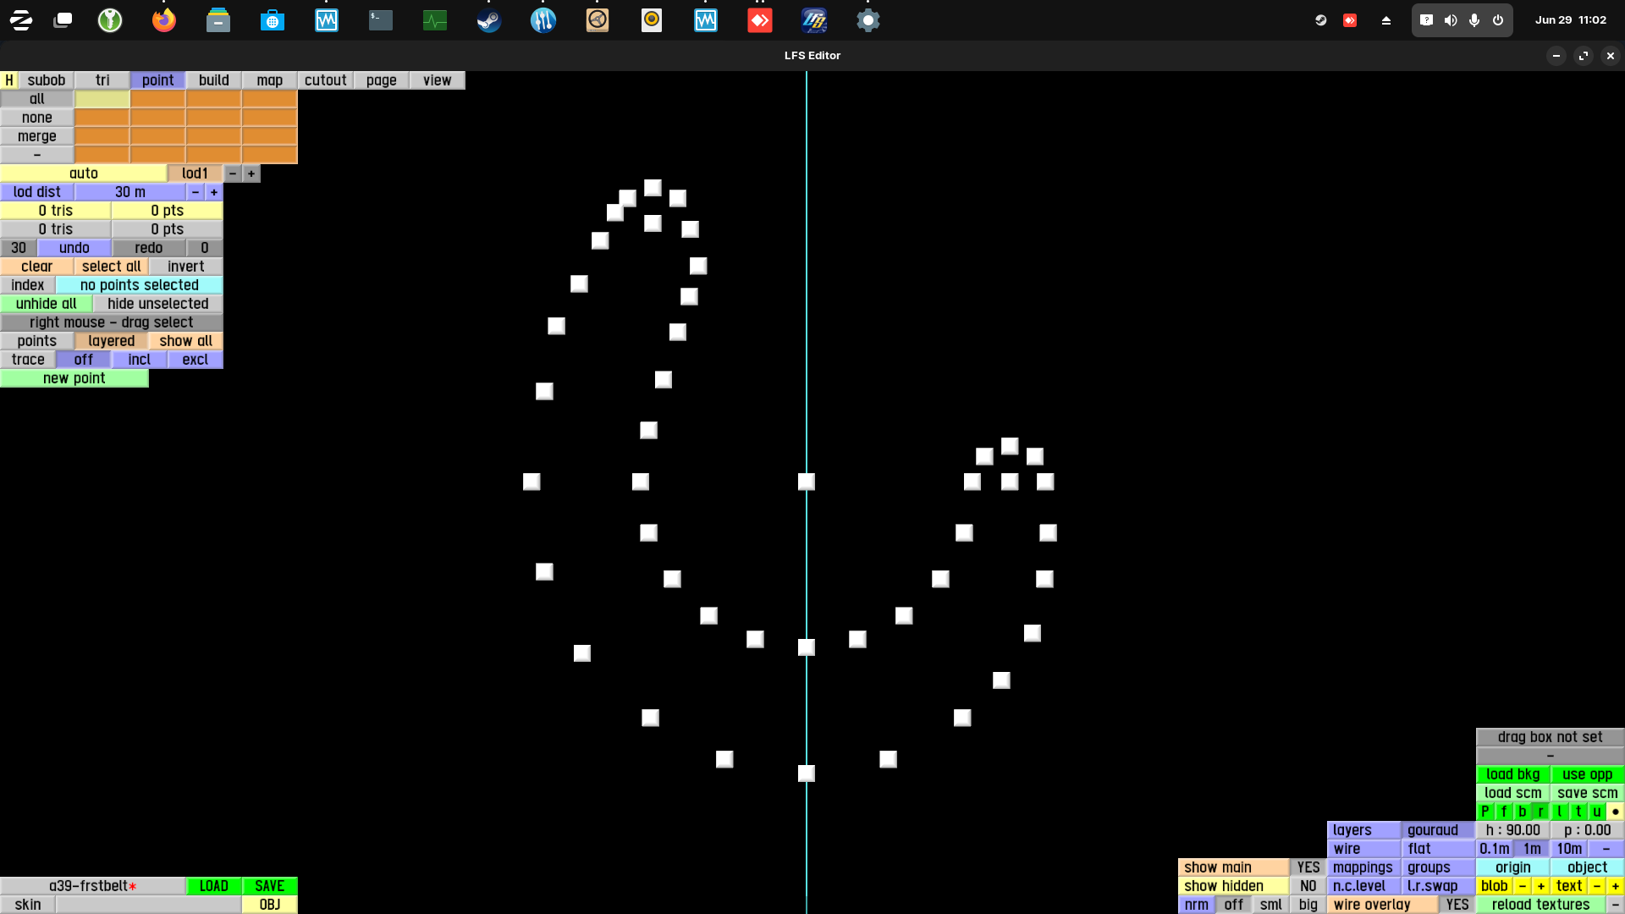
Task: Select the top view t button
Action: click(x=1578, y=811)
